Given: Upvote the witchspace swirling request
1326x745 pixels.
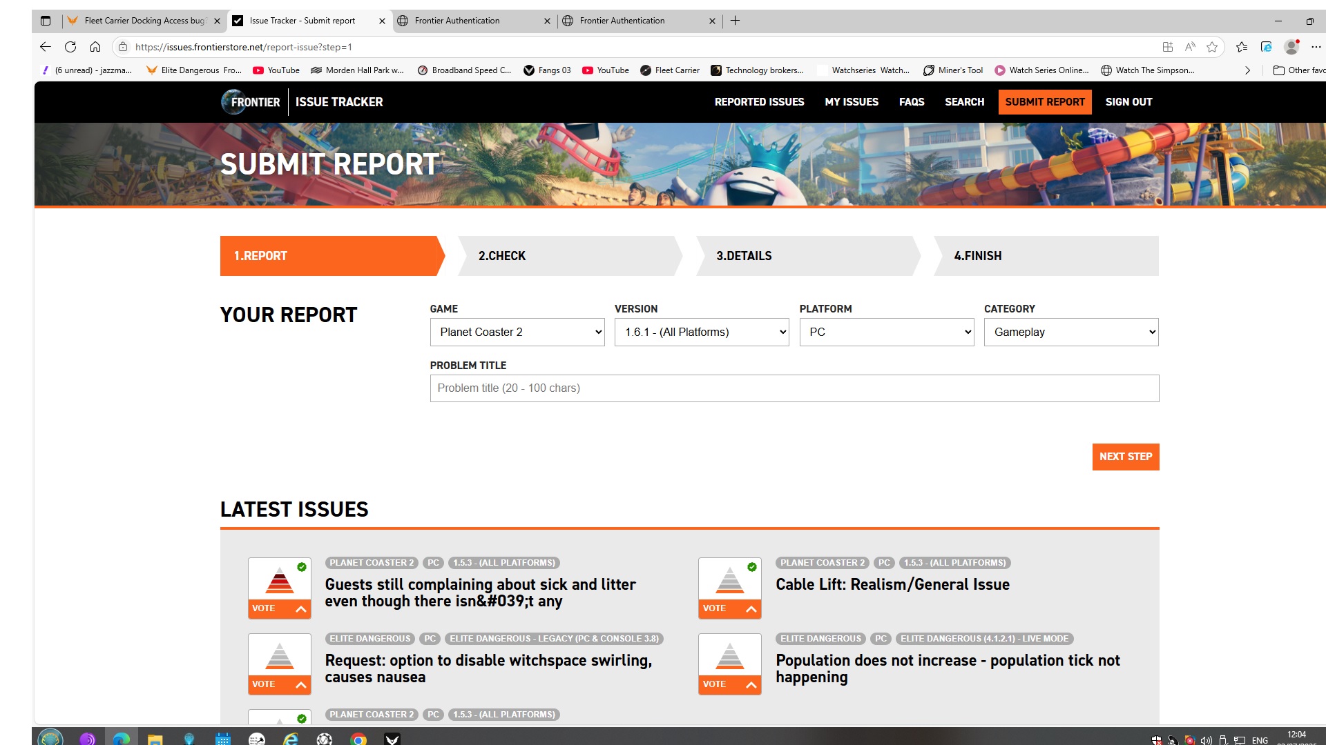Looking at the screenshot, I should tap(280, 684).
